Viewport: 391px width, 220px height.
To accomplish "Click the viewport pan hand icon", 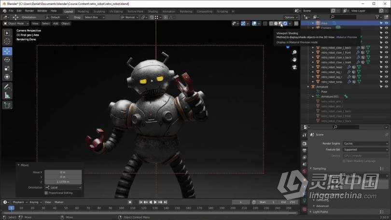I will point(294,59).
